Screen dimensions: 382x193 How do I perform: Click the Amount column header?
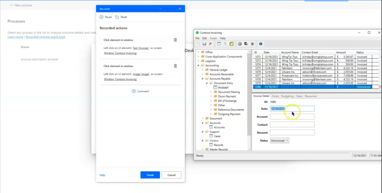click(x=345, y=52)
